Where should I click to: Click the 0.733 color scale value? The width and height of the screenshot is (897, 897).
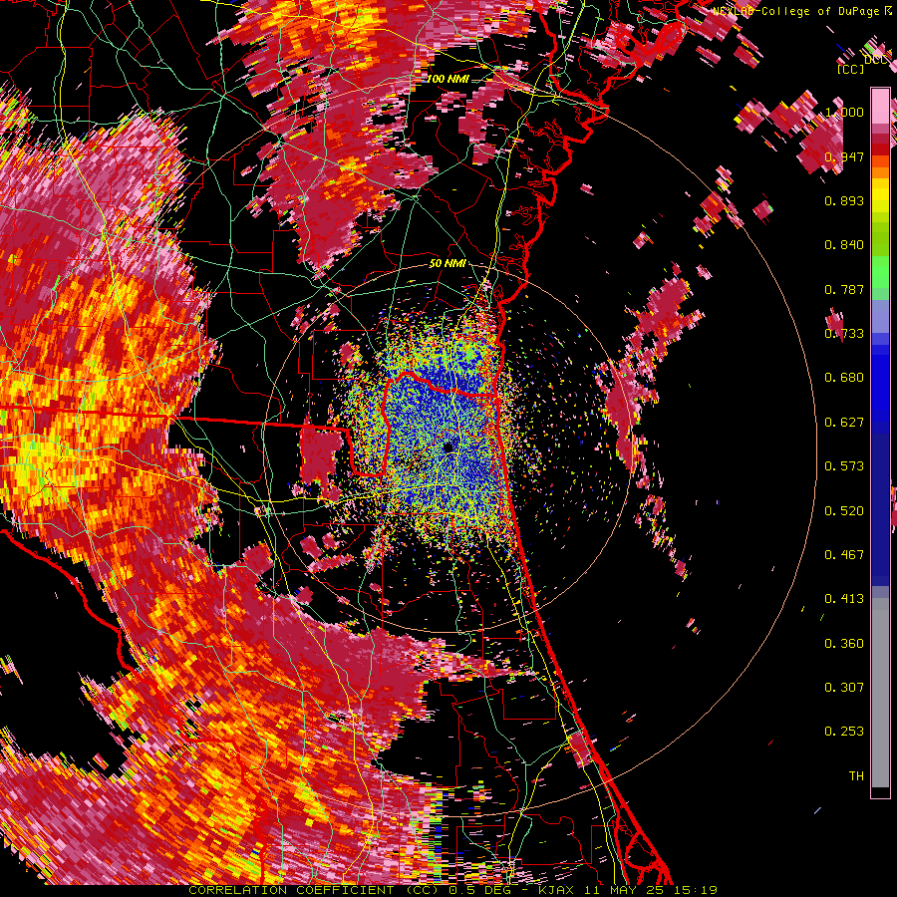point(844,334)
